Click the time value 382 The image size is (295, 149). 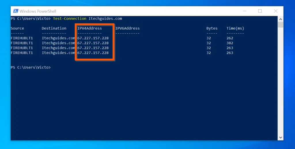click(x=230, y=43)
